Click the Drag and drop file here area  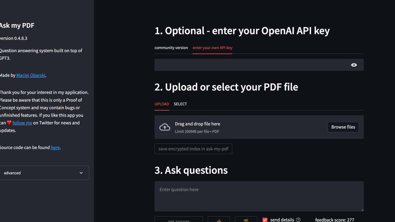259,127
